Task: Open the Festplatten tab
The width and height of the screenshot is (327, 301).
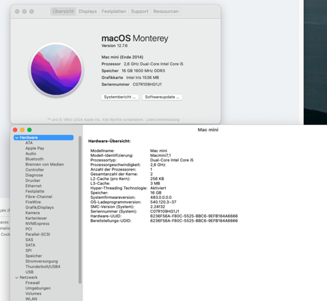Action: point(114,11)
